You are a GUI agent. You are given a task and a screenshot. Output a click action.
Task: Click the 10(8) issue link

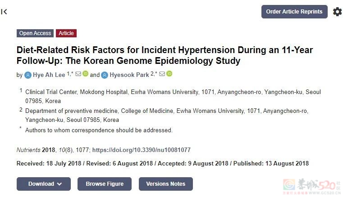66,150
